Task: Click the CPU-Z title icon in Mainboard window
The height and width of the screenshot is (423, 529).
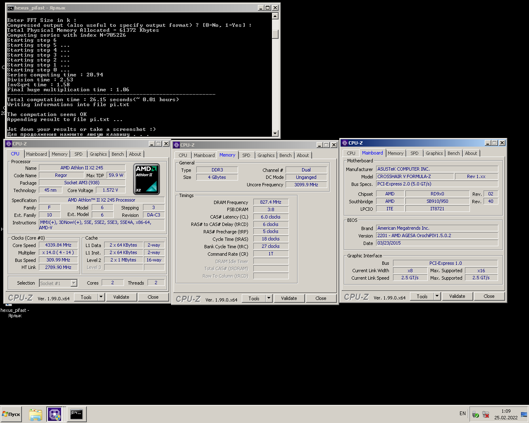Action: coord(344,143)
